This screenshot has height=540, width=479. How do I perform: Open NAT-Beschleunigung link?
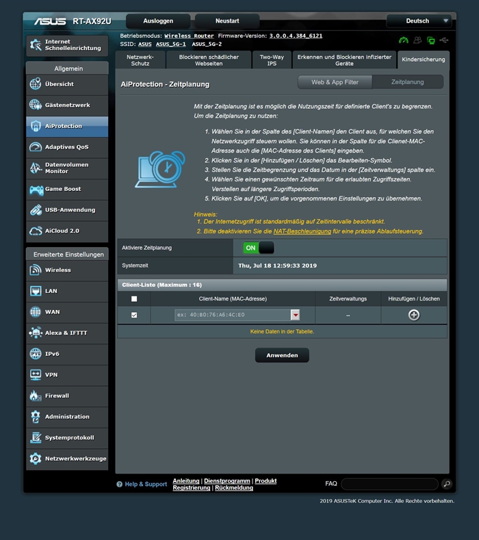point(302,231)
